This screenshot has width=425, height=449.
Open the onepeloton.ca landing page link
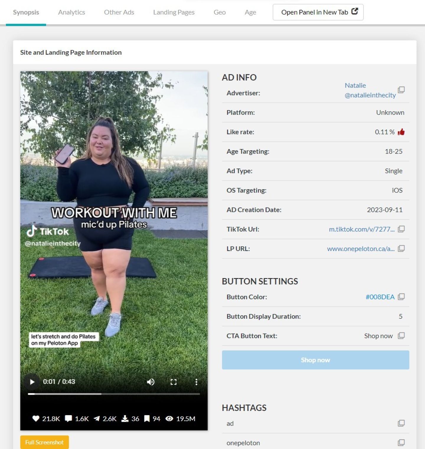[x=360, y=249]
